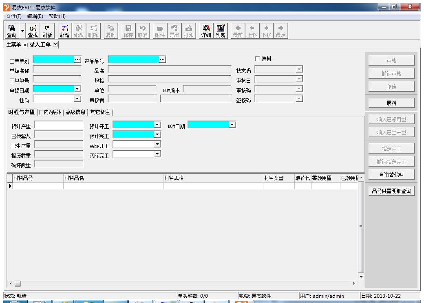Click the 保存 (Save) toolbar icon

[x=128, y=31]
